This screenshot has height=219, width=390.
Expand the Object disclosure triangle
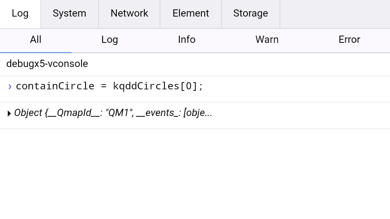9,114
